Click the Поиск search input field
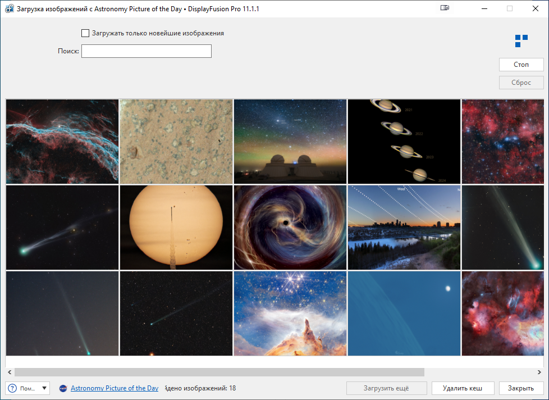Image resolution: width=549 pixels, height=400 pixels. tap(146, 51)
